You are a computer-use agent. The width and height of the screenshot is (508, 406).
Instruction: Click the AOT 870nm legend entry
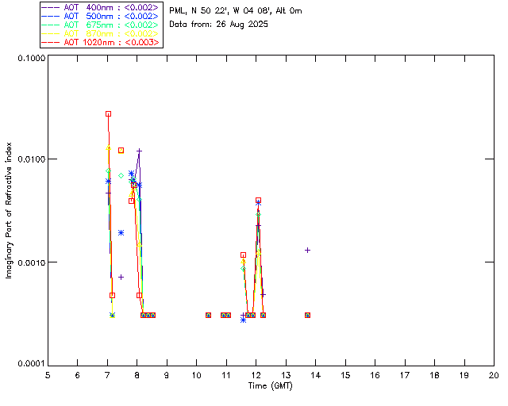point(101,33)
